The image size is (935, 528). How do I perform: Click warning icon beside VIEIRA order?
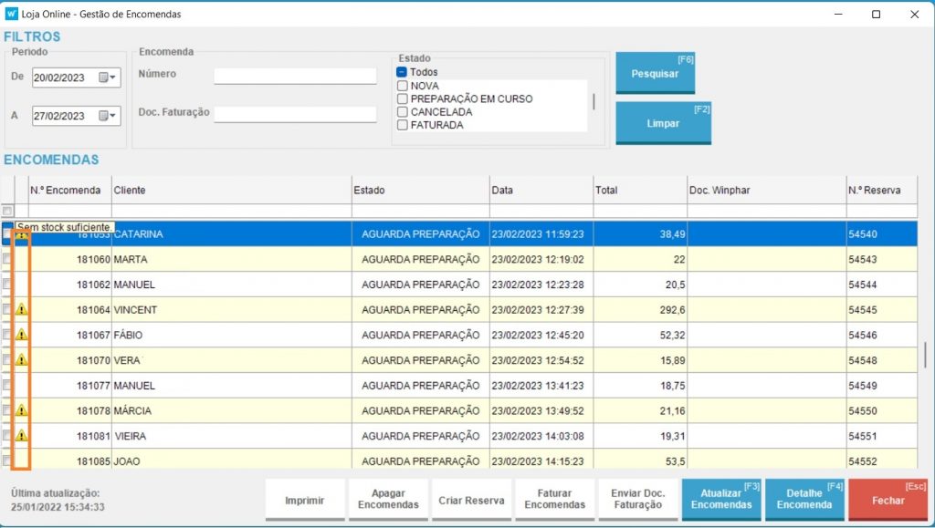point(22,436)
